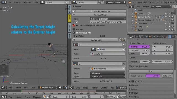Screen dimensions: 177x99
Task: Open Material tab sphere icon
Action: pos(163,37)
